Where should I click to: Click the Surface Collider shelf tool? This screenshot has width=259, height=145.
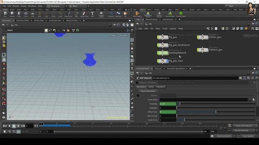159,14
